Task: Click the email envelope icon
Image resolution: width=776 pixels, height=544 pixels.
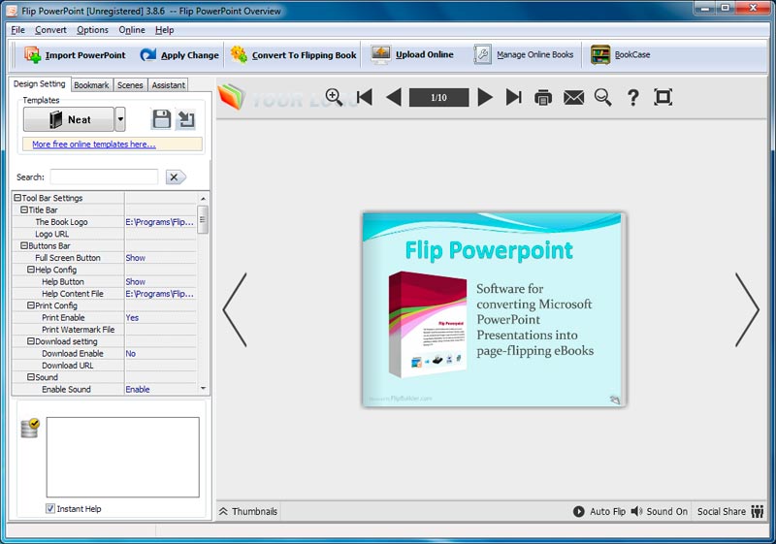Action: (573, 97)
